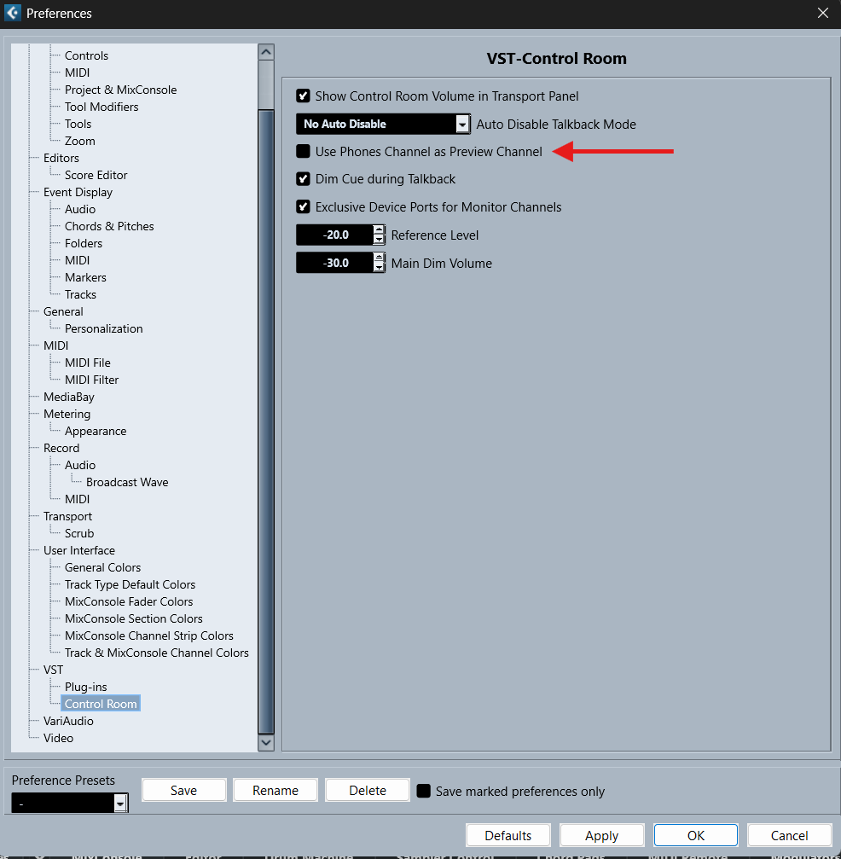Enable Save marked preferences only checkbox
The height and width of the screenshot is (859, 841).
click(423, 791)
